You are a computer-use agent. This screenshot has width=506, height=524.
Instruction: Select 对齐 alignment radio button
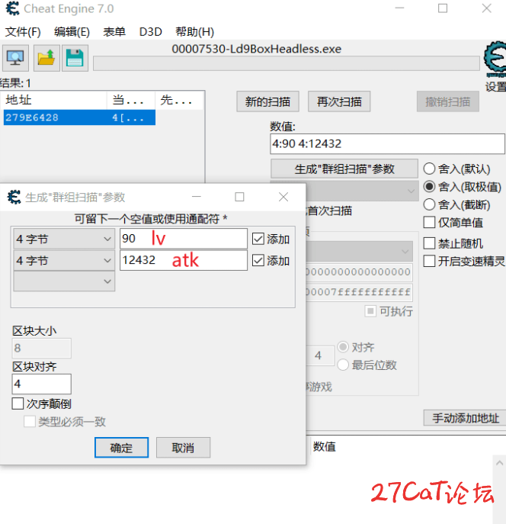343,347
